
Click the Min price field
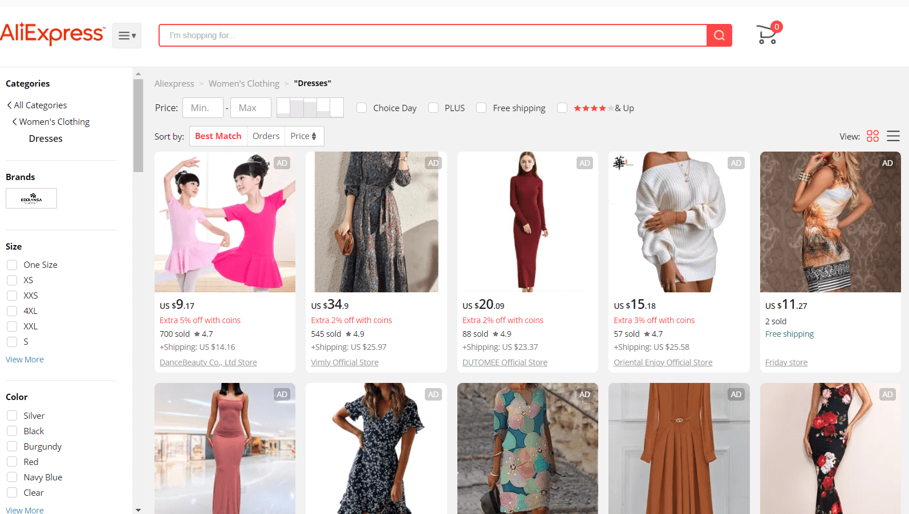click(203, 108)
